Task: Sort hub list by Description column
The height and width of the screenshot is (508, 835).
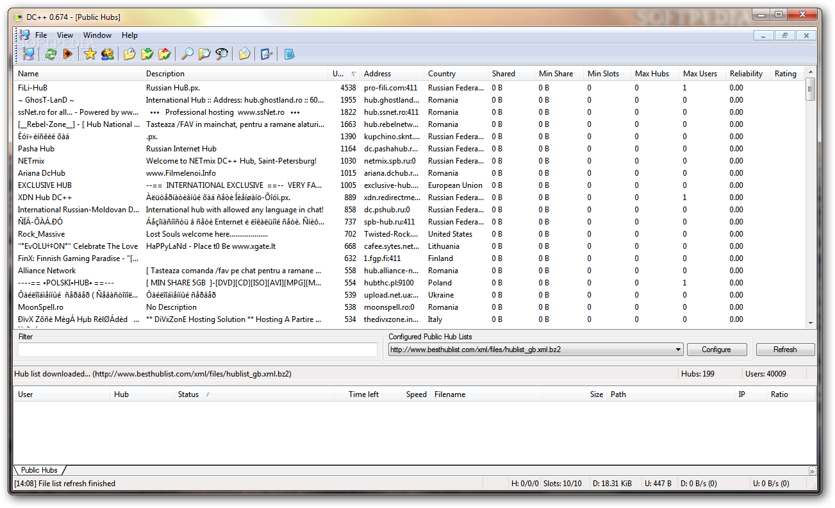Action: pos(235,74)
